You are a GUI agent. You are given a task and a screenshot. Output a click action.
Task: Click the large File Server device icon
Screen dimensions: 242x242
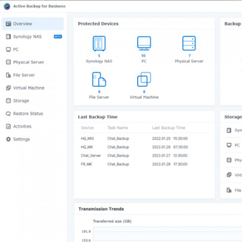(x=99, y=79)
